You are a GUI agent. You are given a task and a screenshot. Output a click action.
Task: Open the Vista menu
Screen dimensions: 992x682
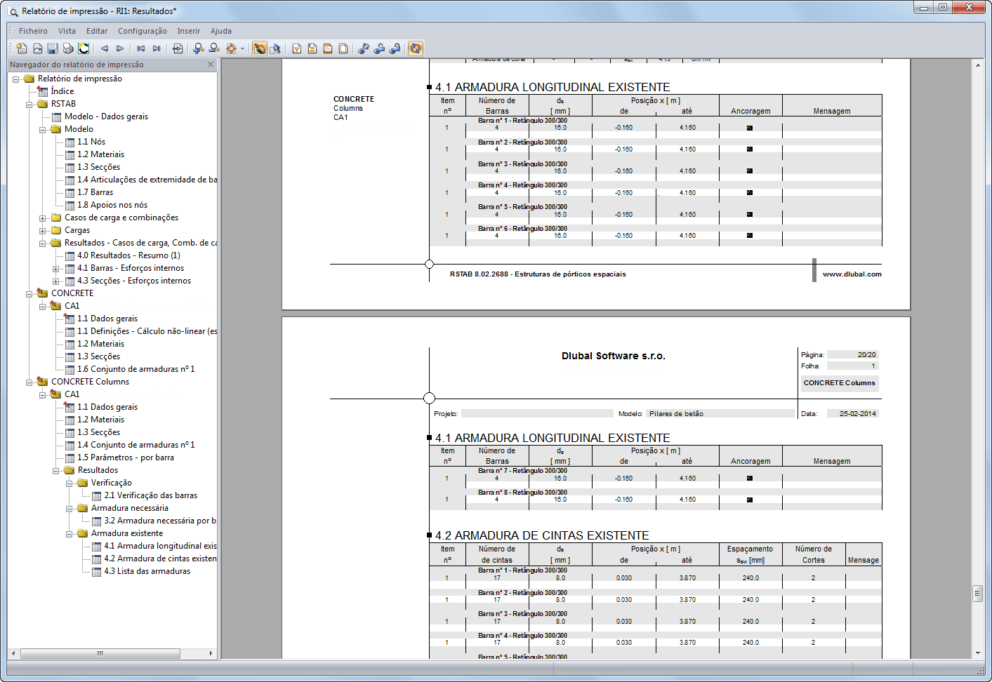click(67, 31)
